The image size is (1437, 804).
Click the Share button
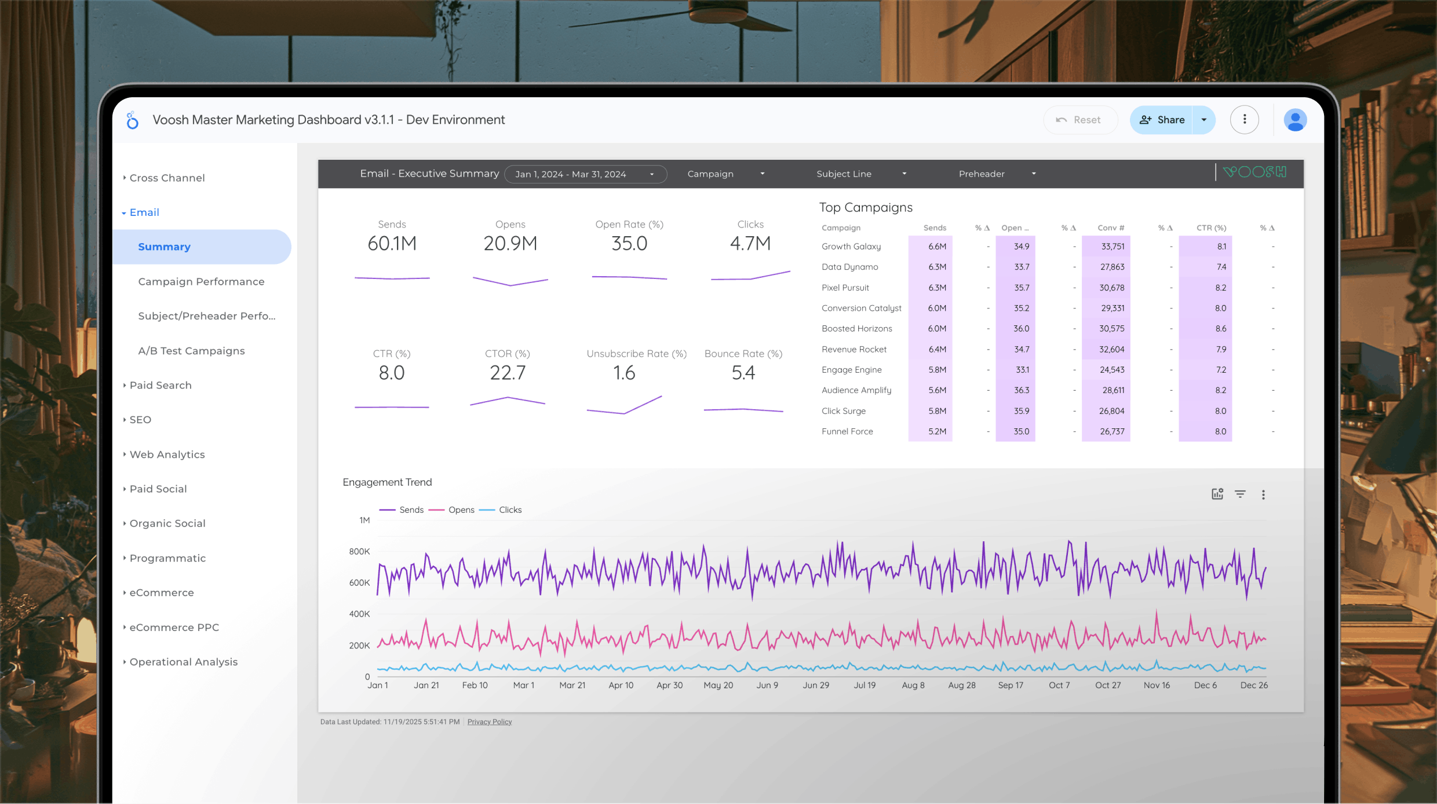[1161, 120]
